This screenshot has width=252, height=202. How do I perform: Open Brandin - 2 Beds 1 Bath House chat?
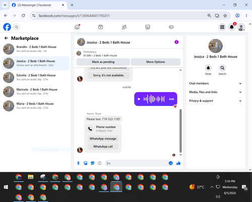click(x=35, y=49)
